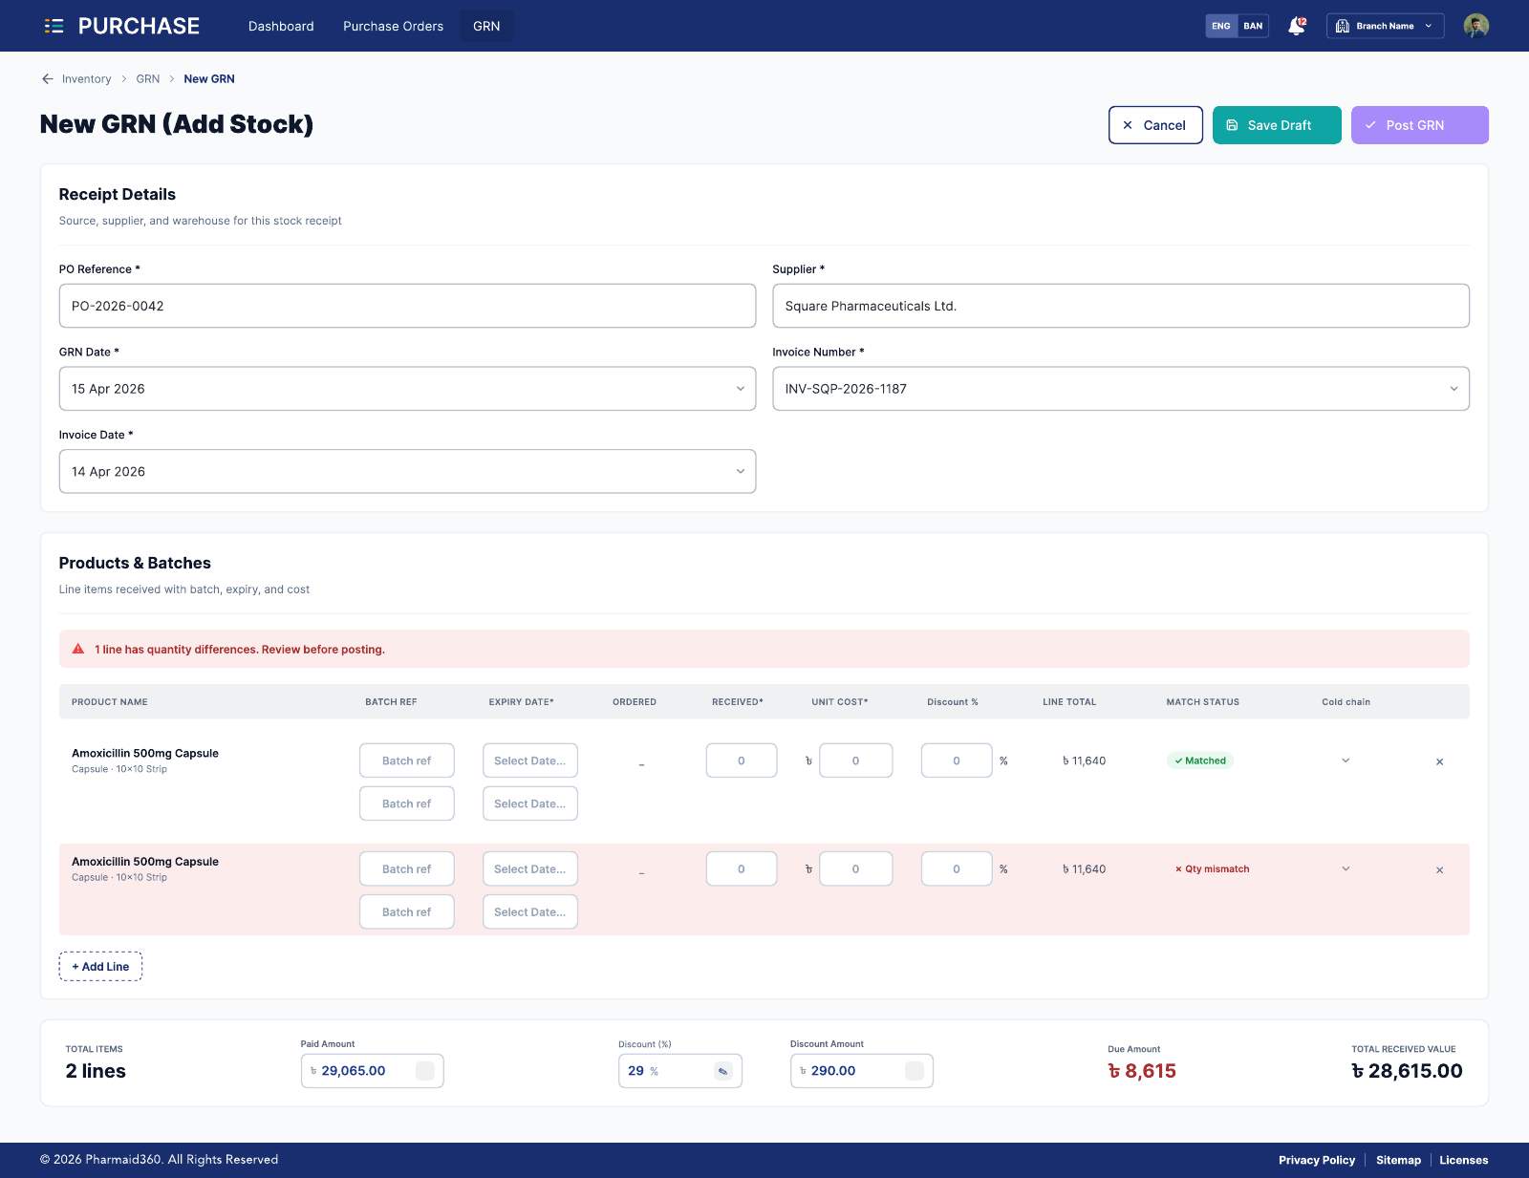Click first Batch ref in mismatch row

coord(407,868)
